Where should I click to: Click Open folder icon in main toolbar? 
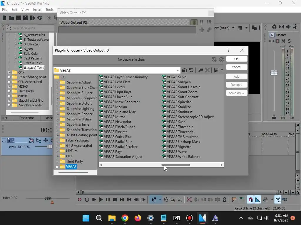tap(11, 18)
